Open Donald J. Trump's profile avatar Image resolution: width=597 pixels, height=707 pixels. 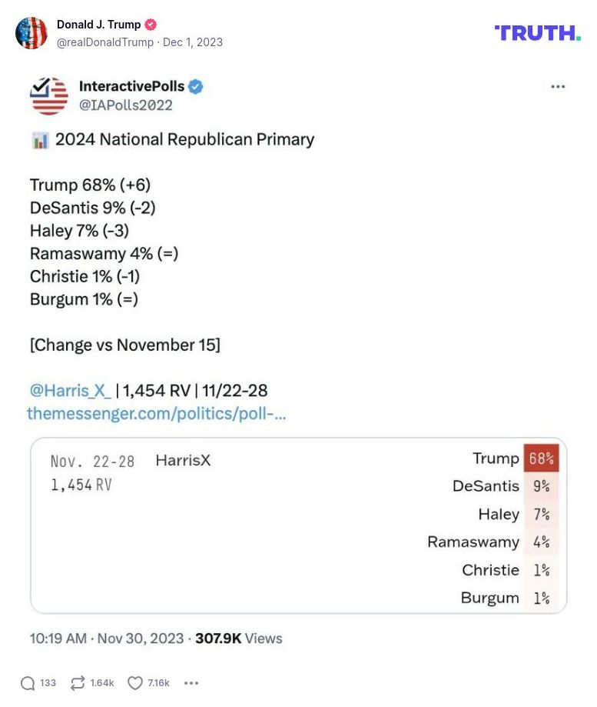(32, 32)
